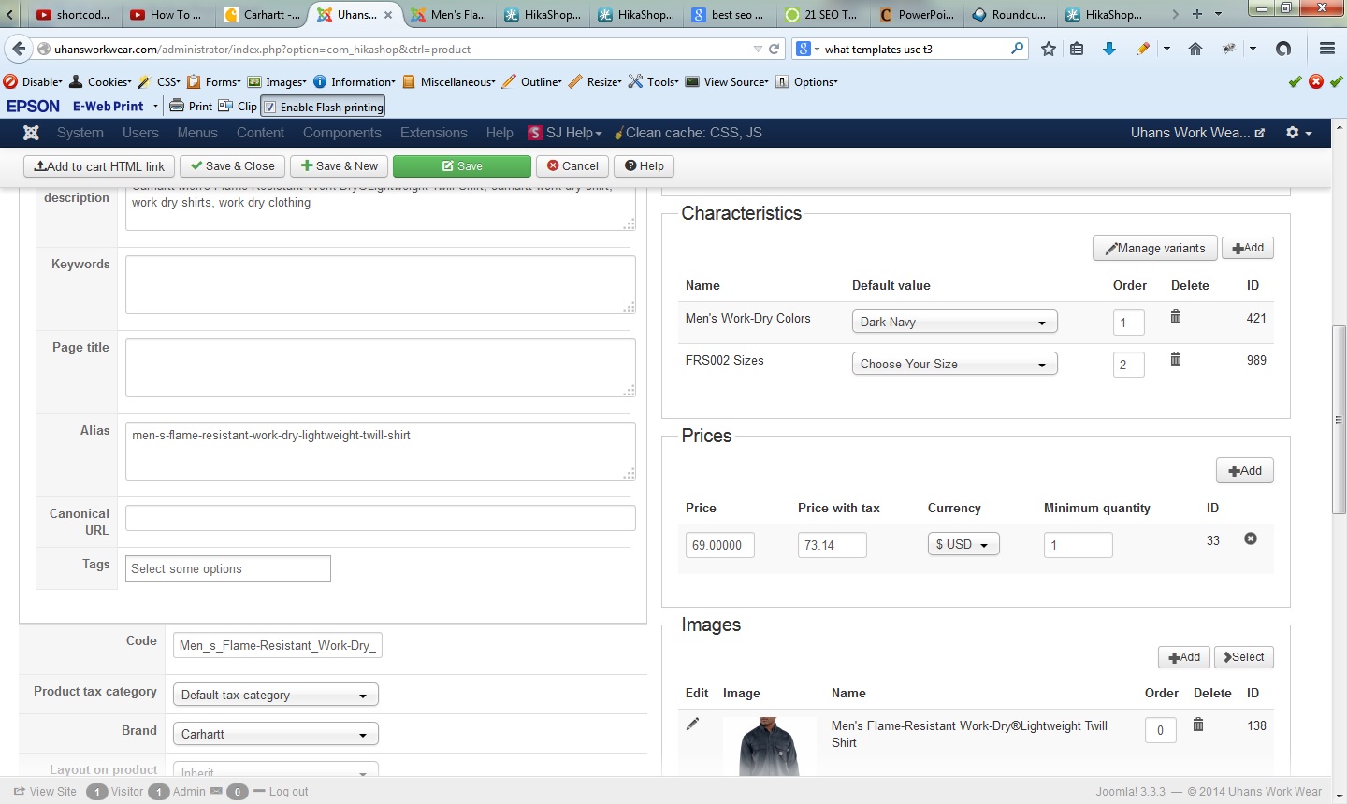Screen dimensions: 1347x804
Task: Click the pencil highlighter toolbar icon
Action: pos(1143,50)
